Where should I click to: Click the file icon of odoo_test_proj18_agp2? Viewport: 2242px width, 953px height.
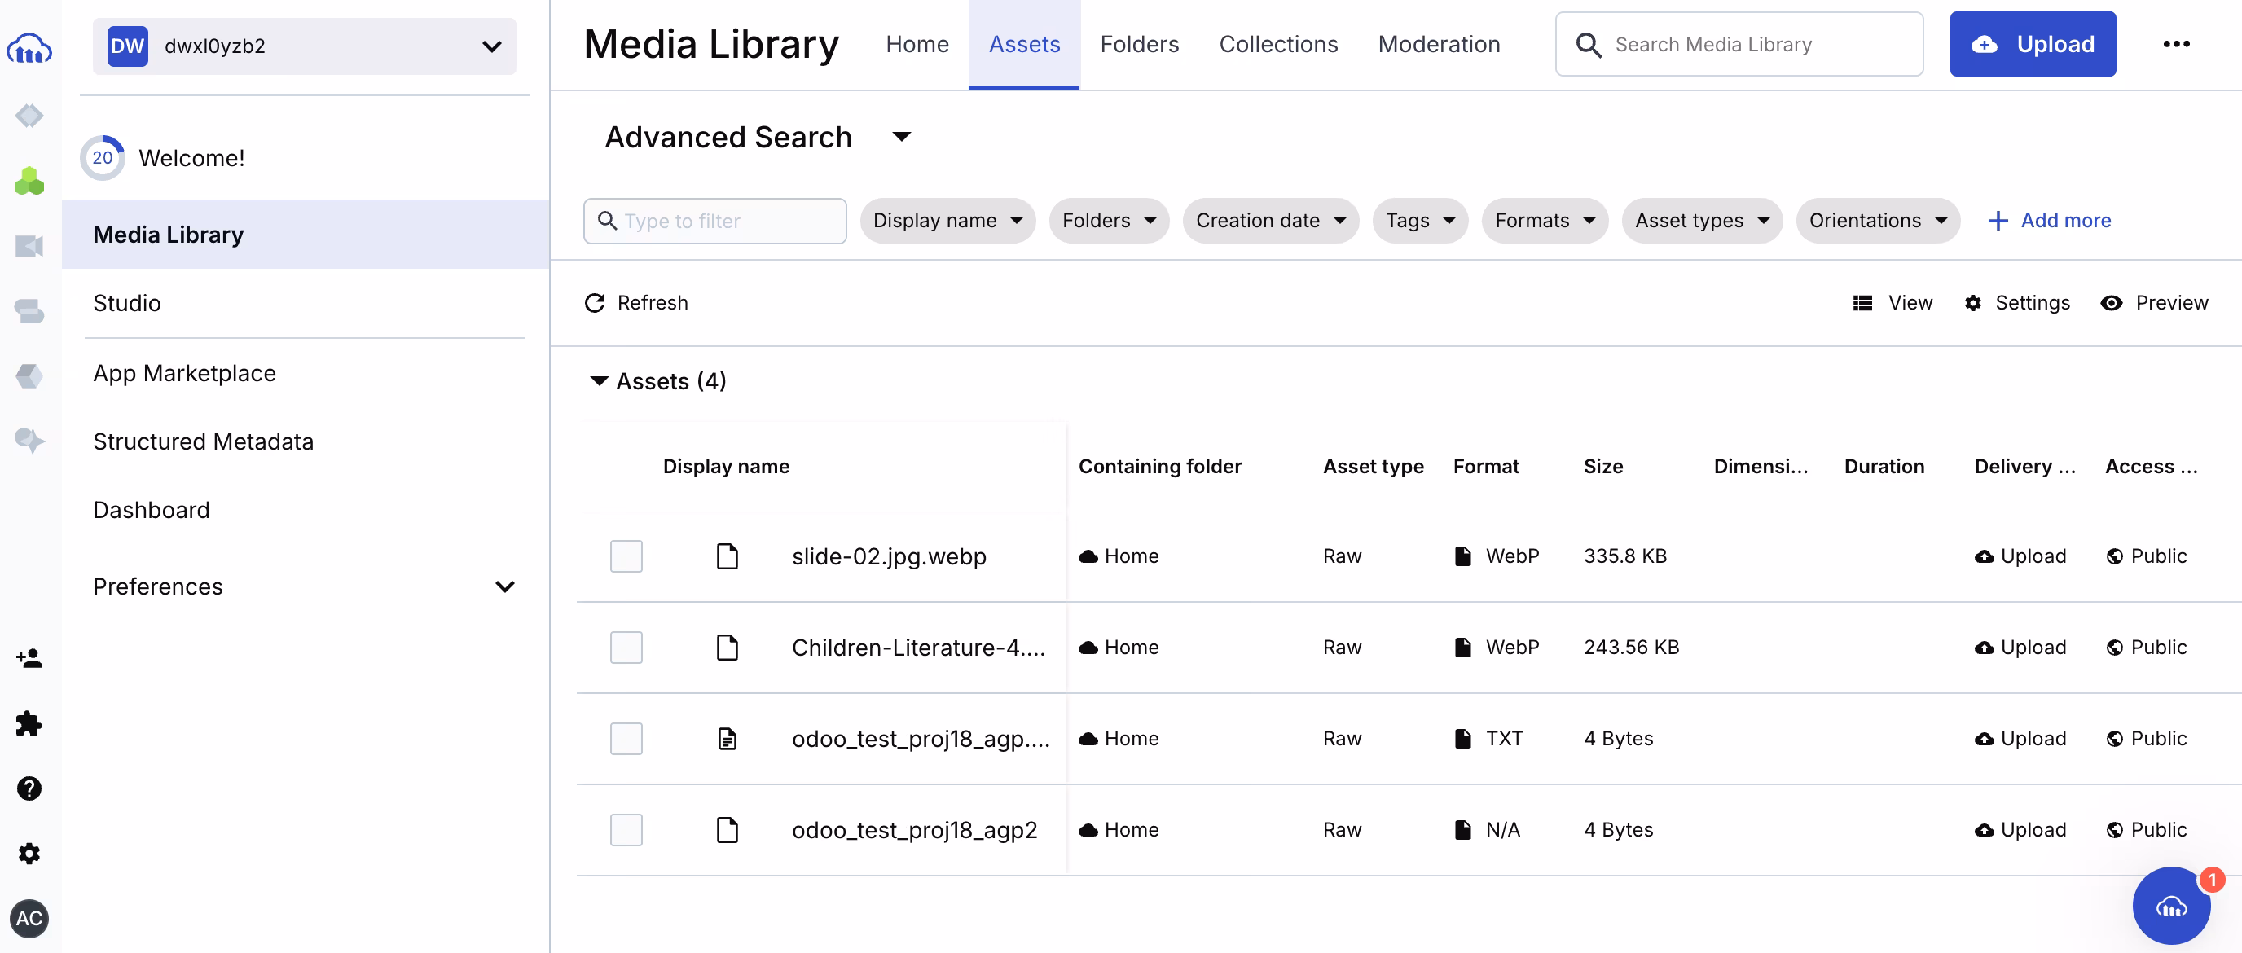727,830
